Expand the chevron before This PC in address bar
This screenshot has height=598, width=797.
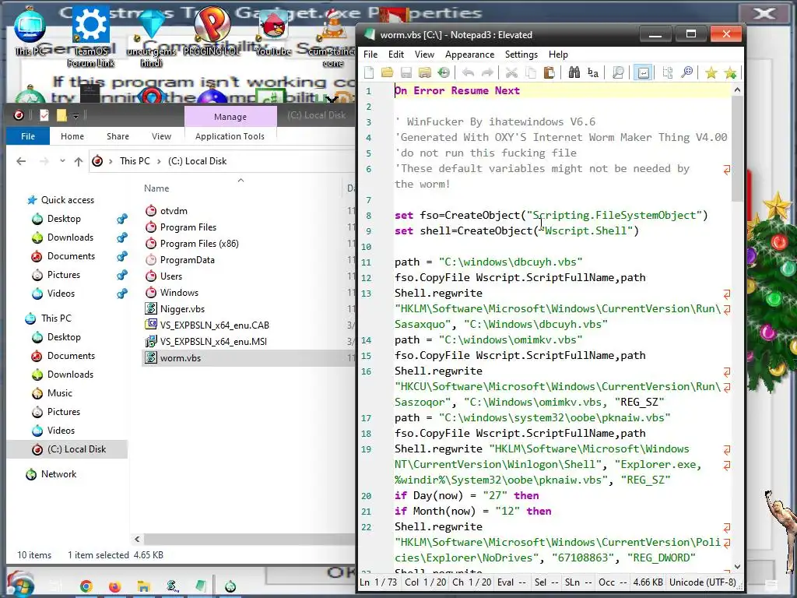point(111,161)
